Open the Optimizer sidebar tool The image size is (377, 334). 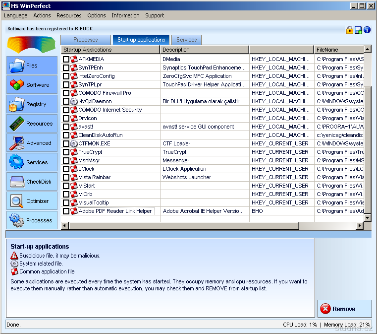[x=32, y=201]
